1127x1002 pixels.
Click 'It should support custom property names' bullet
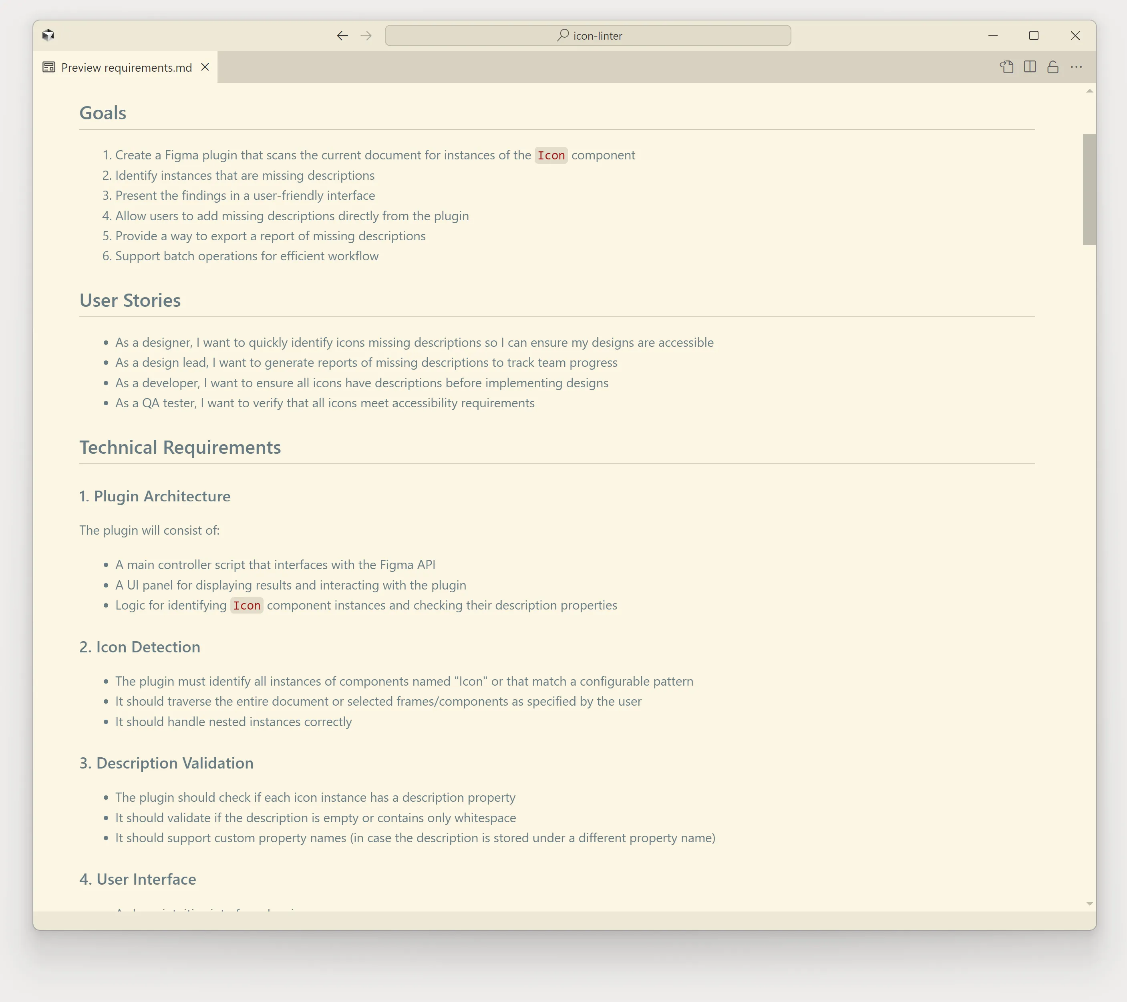[x=415, y=838]
